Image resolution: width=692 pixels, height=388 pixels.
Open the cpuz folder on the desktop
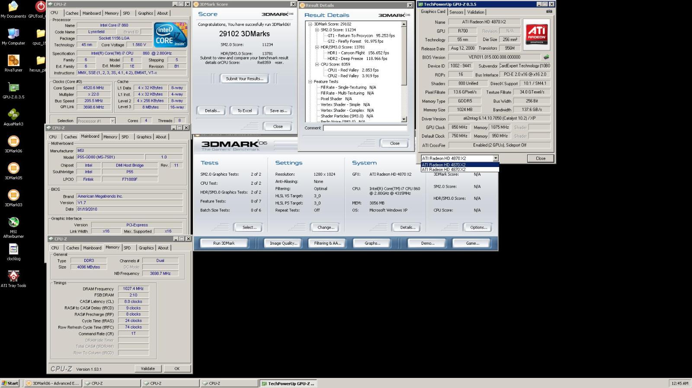40,36
